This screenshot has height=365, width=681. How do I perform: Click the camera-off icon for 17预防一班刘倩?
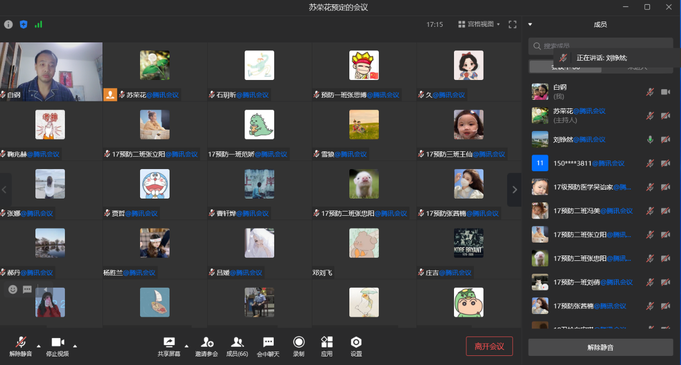pos(665,282)
